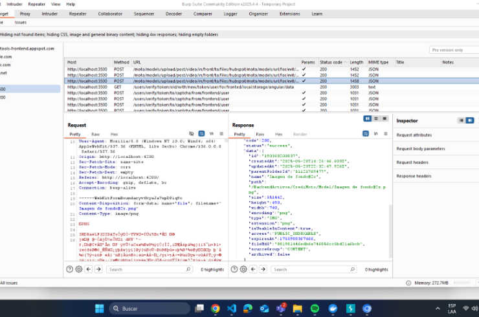Toggle the \n newline display in Request pane
Screen dimensions: 479x317
[212, 134]
